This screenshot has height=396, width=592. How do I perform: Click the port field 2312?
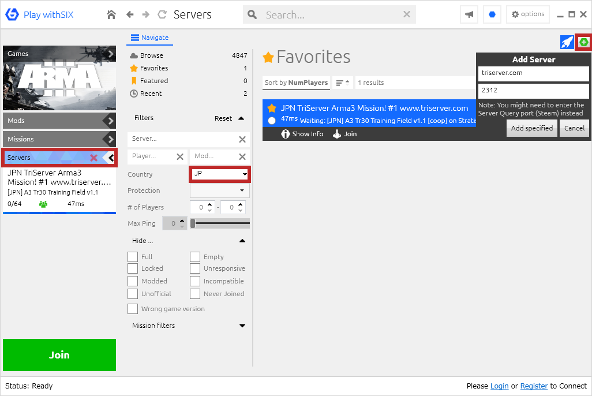[534, 91]
